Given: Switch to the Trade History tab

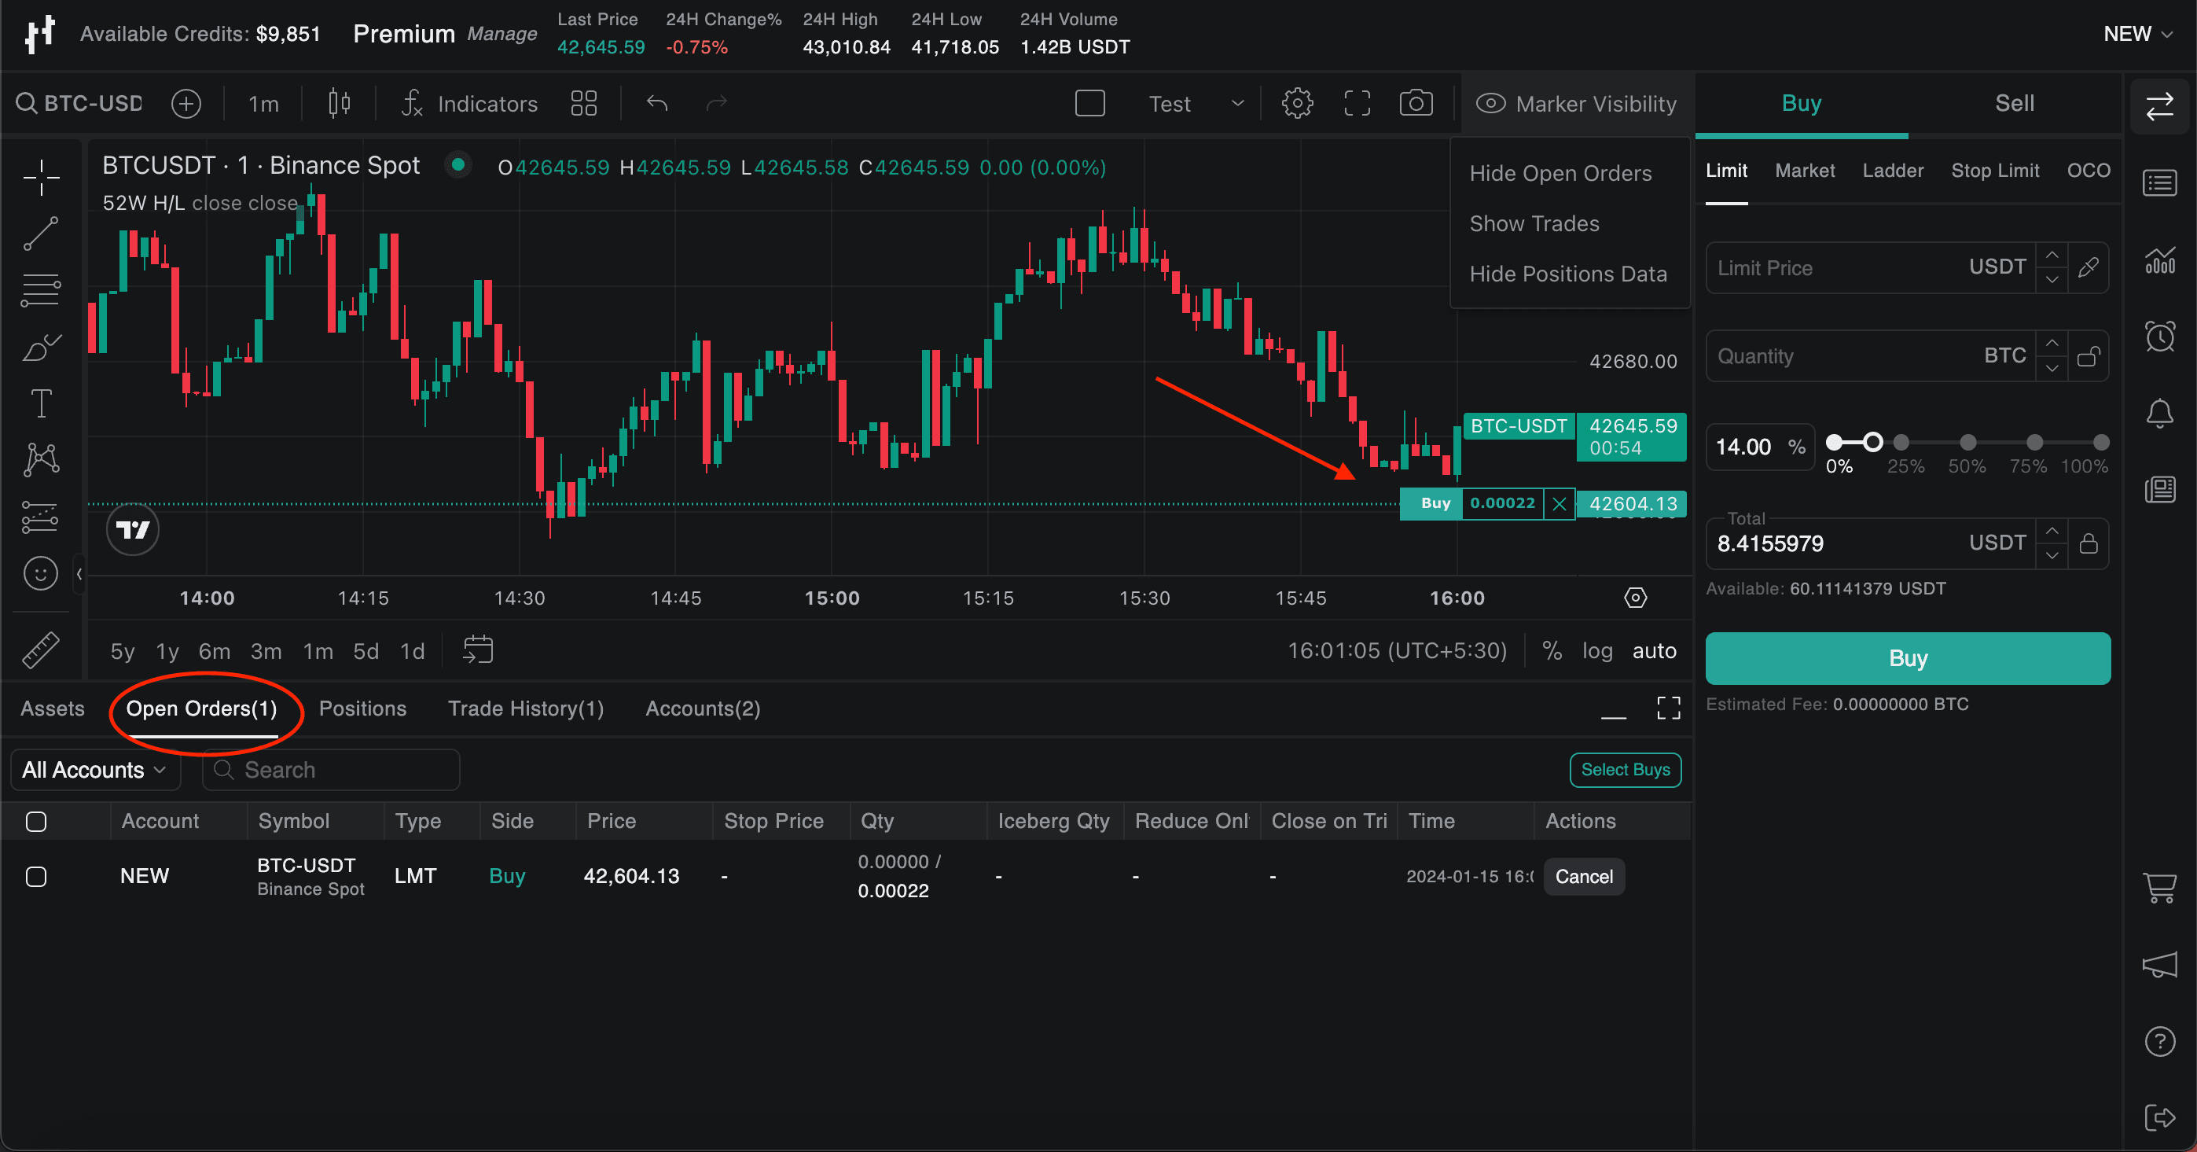Looking at the screenshot, I should pos(525,708).
